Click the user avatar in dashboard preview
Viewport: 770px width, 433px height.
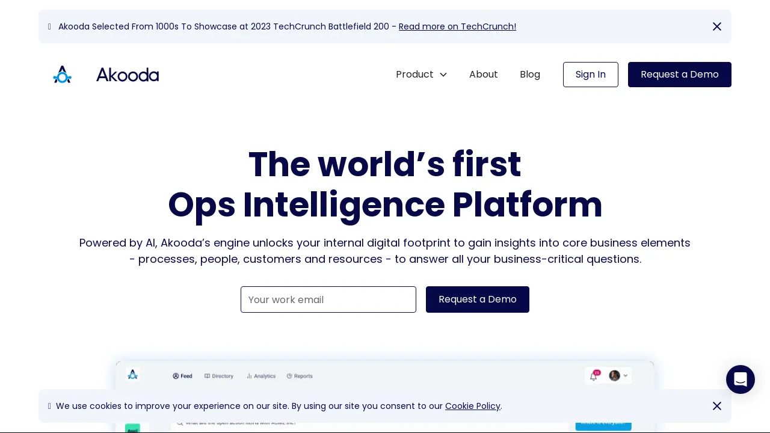[614, 375]
